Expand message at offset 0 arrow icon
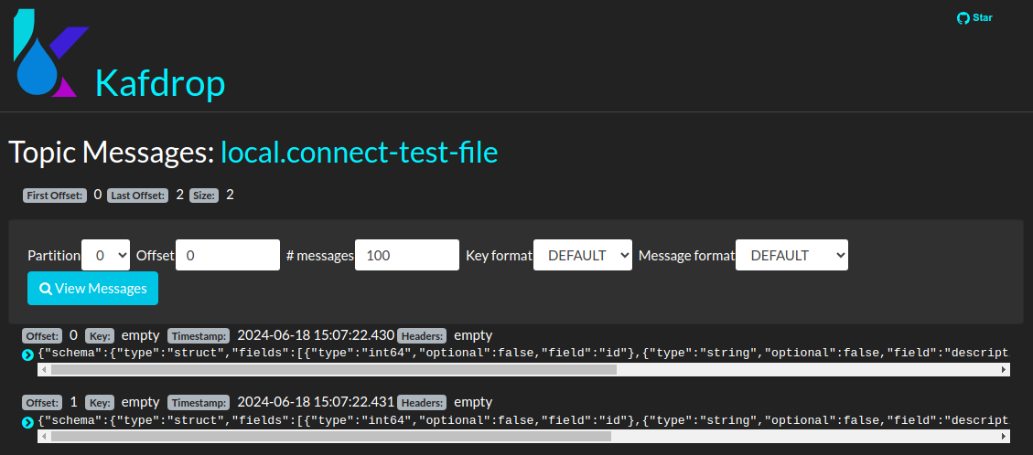 27,355
